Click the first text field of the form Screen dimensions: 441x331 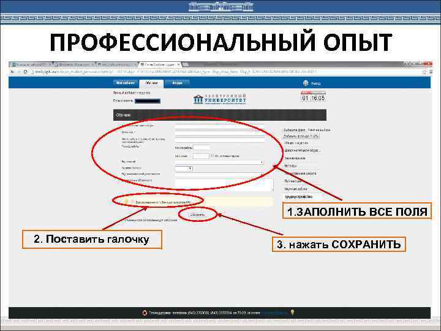click(x=220, y=126)
